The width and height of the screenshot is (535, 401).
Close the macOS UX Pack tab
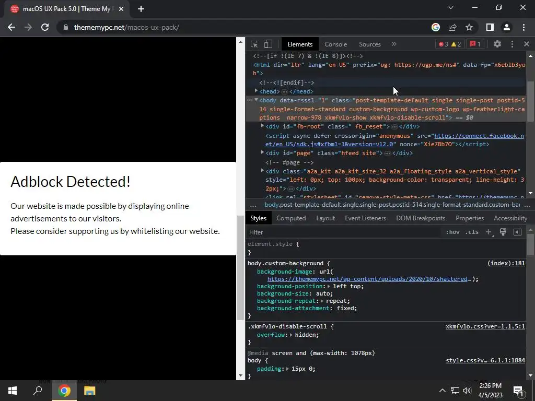(121, 9)
